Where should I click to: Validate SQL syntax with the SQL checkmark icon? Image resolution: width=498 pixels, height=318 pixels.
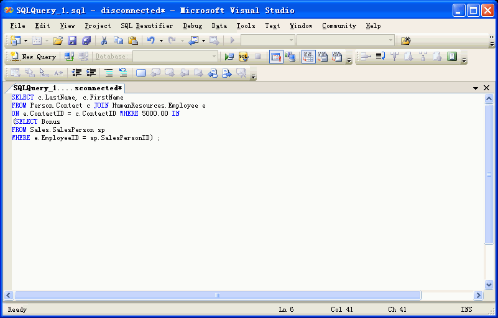pyautogui.click(x=243, y=57)
